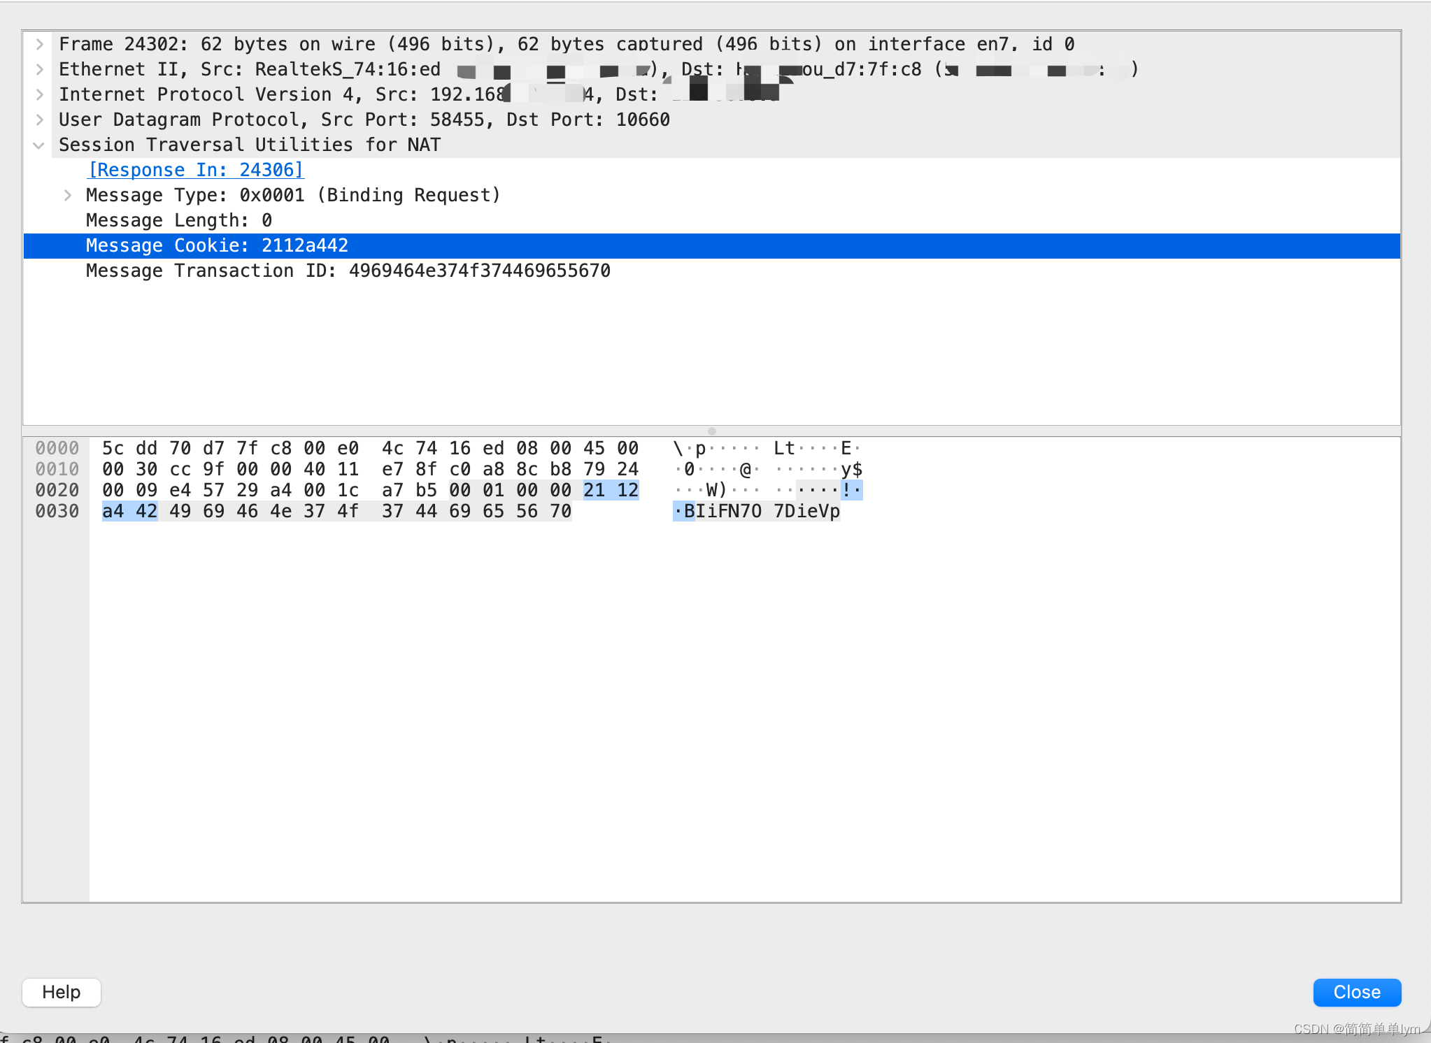Select Message Type: 0x0001 text
The image size is (1431, 1043).
click(x=195, y=196)
